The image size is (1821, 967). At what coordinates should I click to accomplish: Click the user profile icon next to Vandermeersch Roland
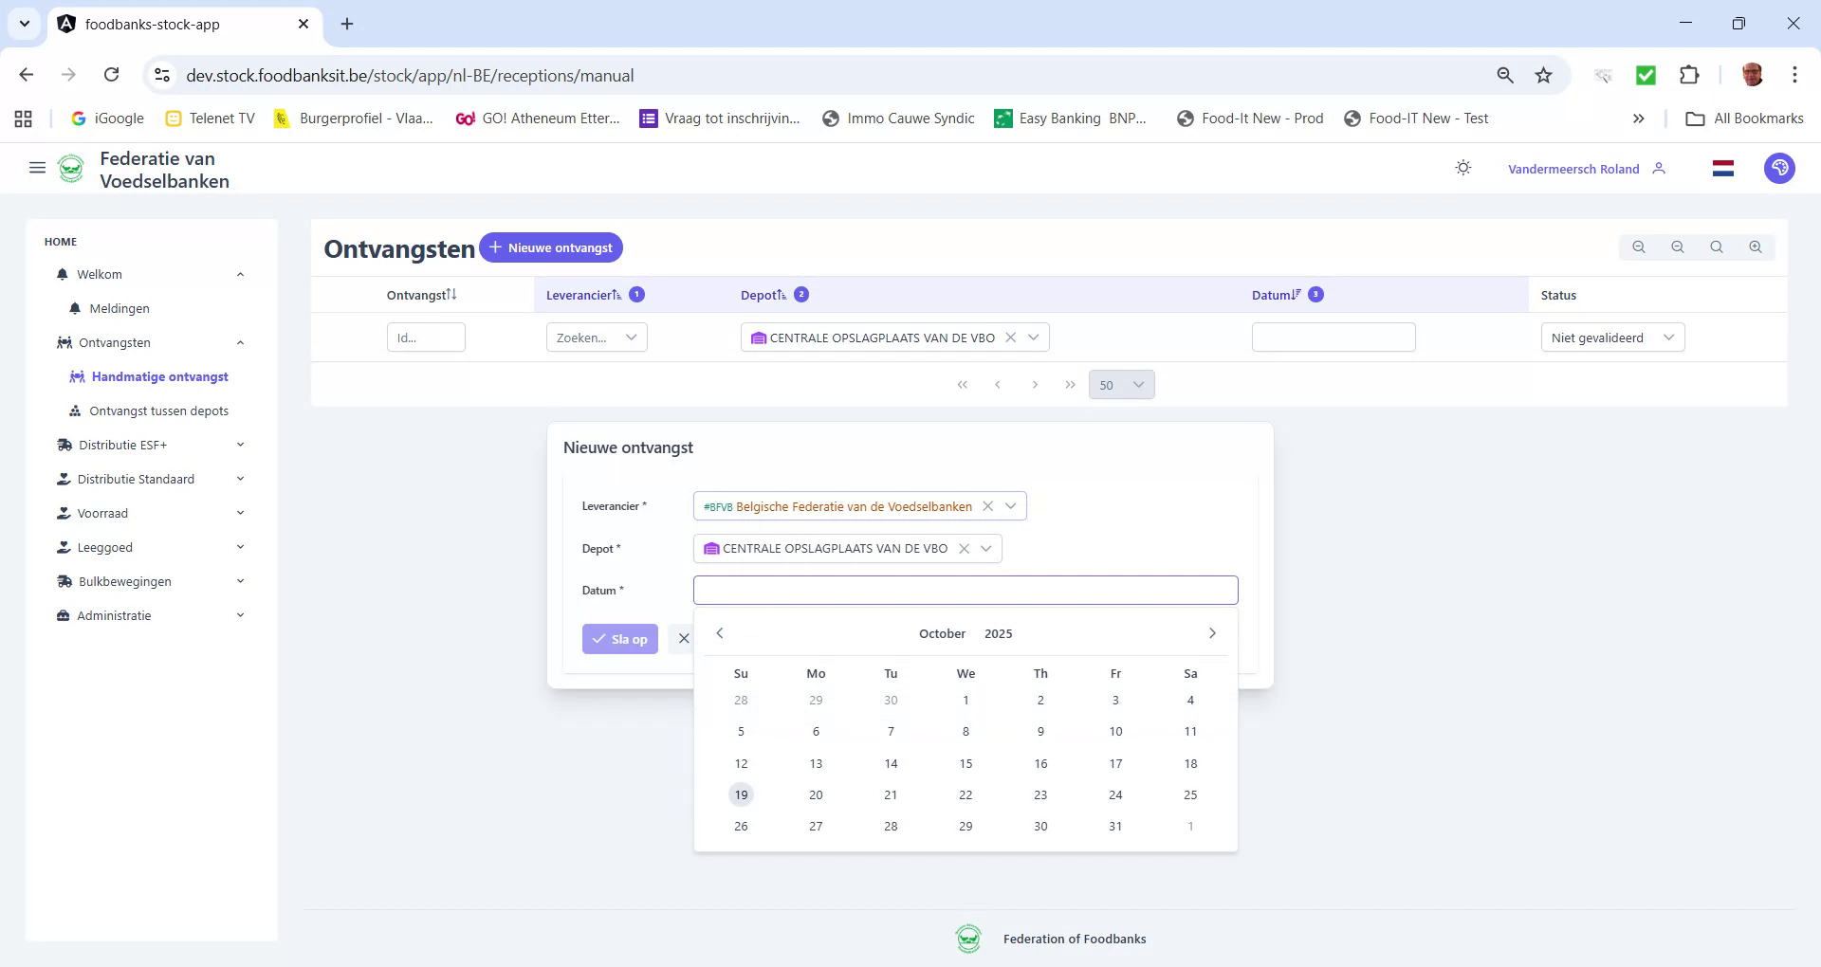[x=1660, y=168]
